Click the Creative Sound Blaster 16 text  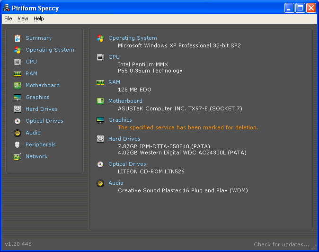[x=183, y=191]
